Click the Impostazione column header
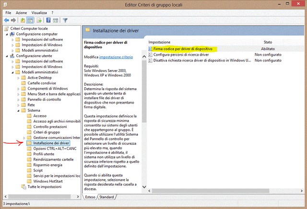 coord(159,42)
